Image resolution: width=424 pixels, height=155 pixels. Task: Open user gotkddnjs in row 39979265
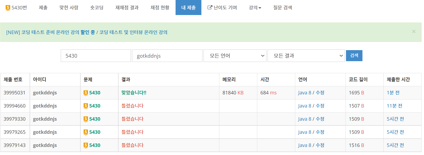pos(45,132)
